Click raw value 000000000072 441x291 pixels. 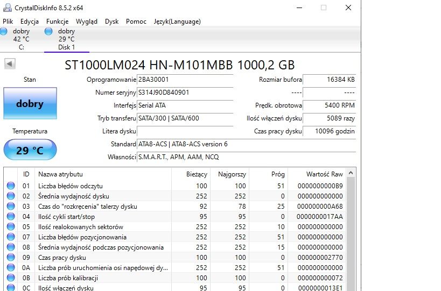[x=320, y=278]
